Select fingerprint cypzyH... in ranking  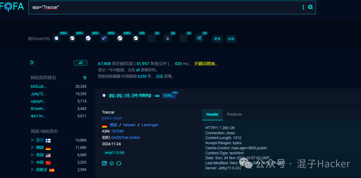(38, 101)
